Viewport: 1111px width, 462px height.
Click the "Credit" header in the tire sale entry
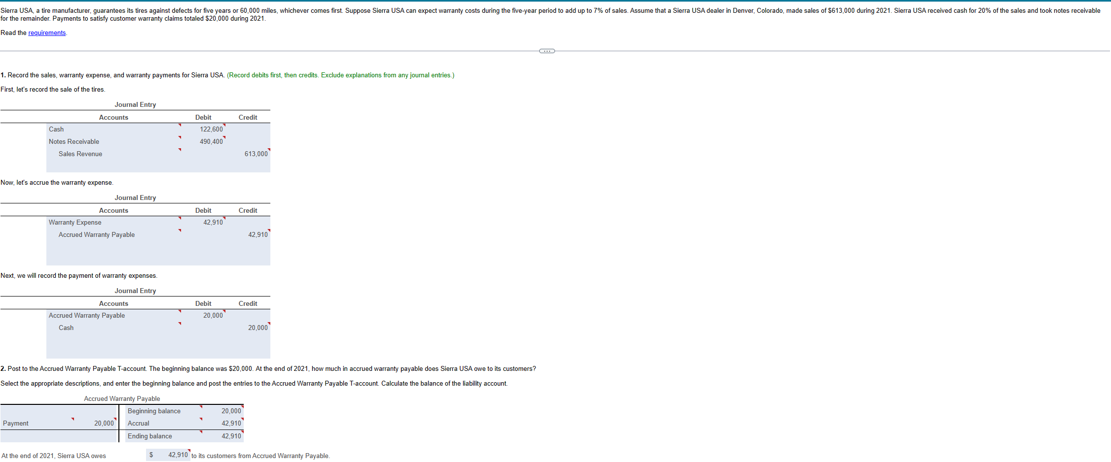[x=248, y=117]
